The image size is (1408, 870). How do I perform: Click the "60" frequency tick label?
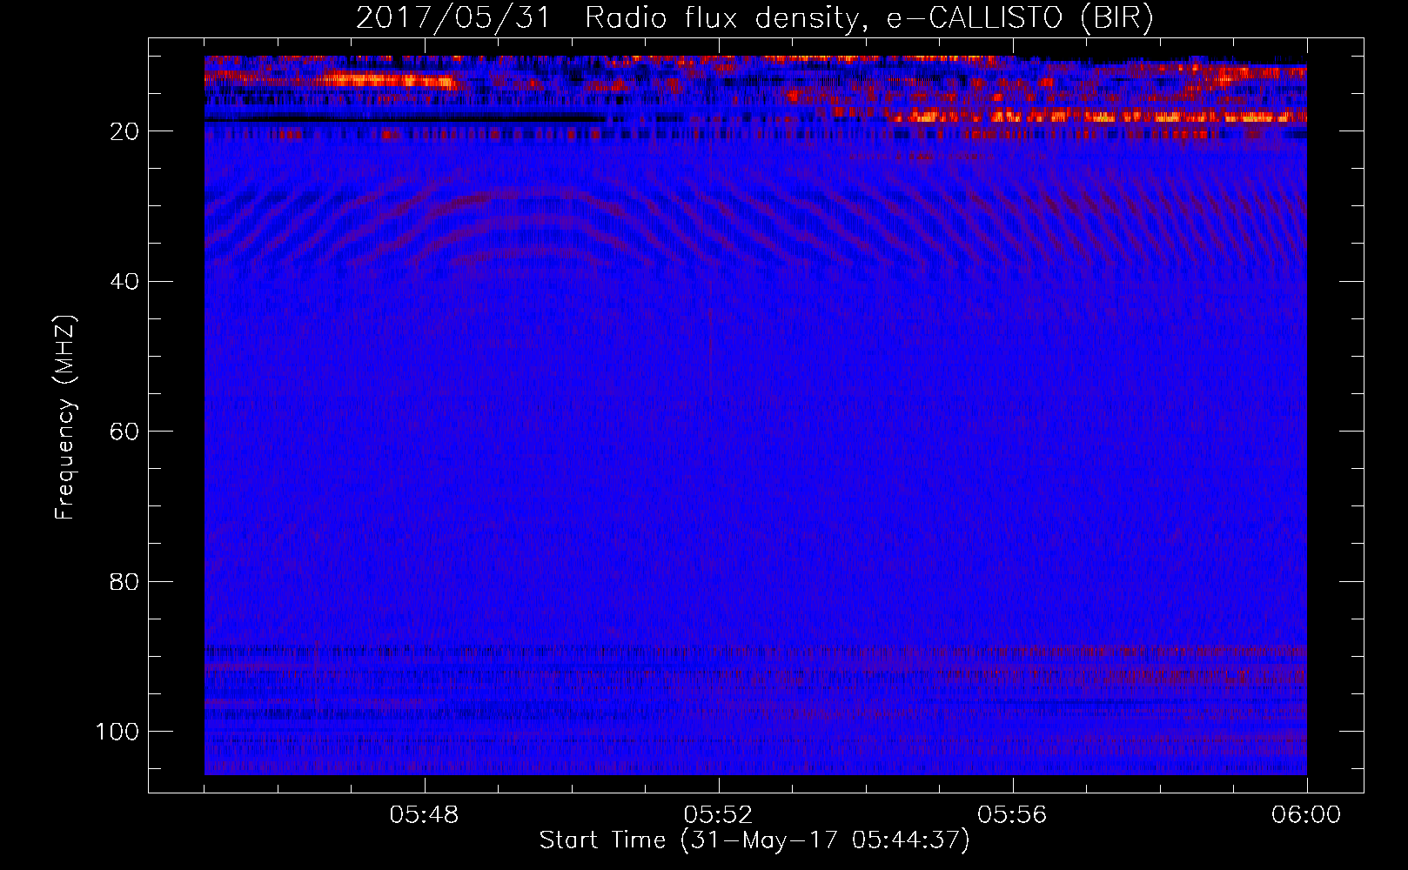[x=124, y=432]
